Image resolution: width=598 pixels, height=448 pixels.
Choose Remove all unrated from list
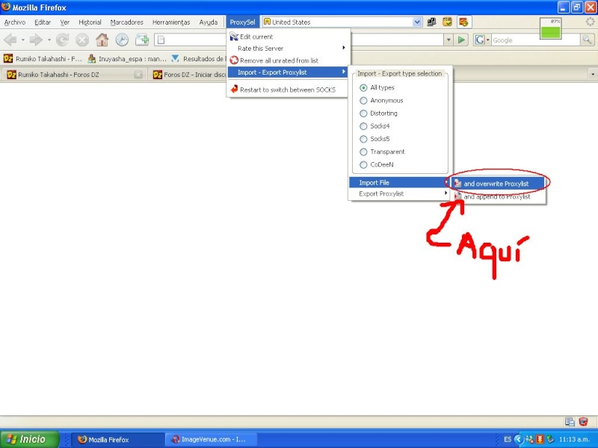pos(288,60)
